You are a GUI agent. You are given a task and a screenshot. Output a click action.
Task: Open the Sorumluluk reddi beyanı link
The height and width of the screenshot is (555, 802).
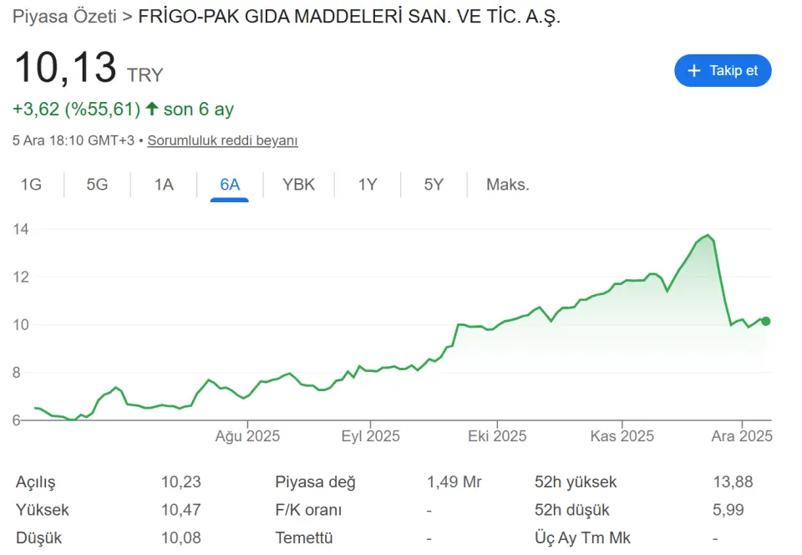222,140
